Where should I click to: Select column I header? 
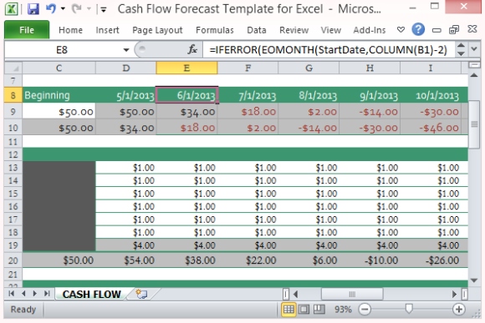[431, 68]
